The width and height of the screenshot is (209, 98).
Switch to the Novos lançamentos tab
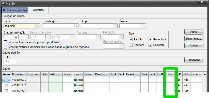coord(15,10)
